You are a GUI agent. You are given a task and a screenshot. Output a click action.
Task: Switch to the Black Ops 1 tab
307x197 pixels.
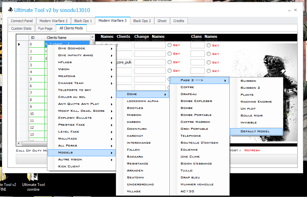pyautogui.click(x=83, y=21)
